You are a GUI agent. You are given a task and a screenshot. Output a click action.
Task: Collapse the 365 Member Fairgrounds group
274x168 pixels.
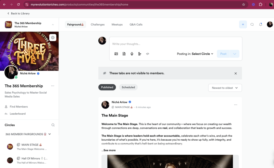pos(50,134)
